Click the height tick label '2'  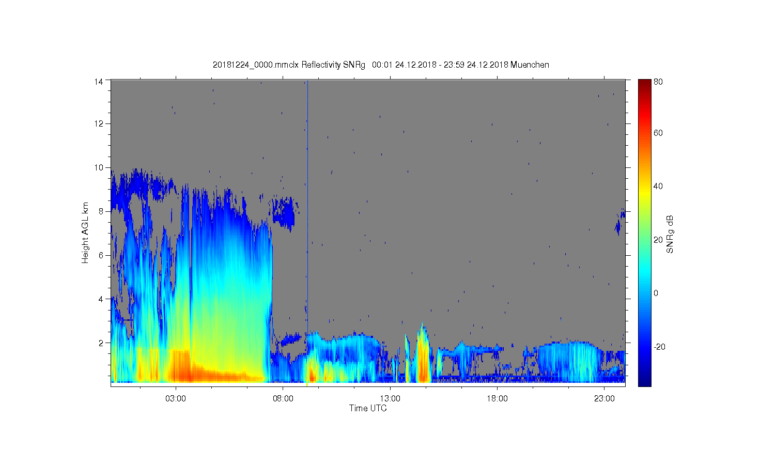point(101,343)
